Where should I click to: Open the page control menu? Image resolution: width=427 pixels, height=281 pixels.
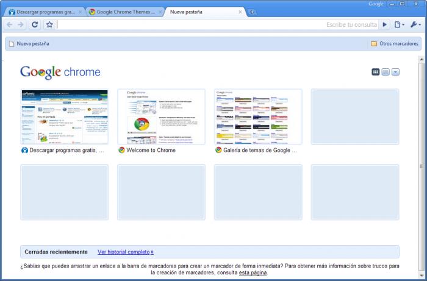400,25
